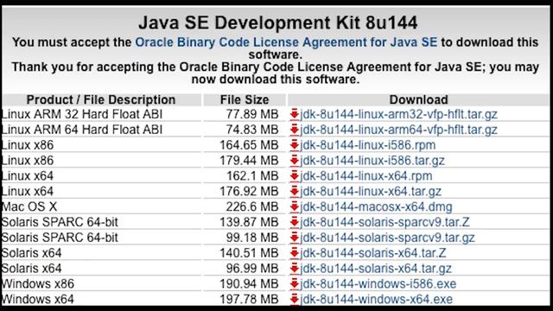The height and width of the screenshot is (311, 553).
Task: Download the jdk-8u144-windows-x64.exe installer
Action: point(377,300)
